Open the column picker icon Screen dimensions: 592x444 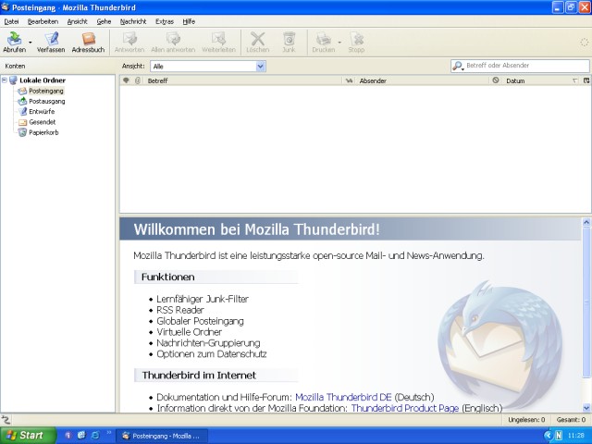586,80
